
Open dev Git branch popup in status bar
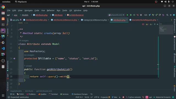coord(115,97)
